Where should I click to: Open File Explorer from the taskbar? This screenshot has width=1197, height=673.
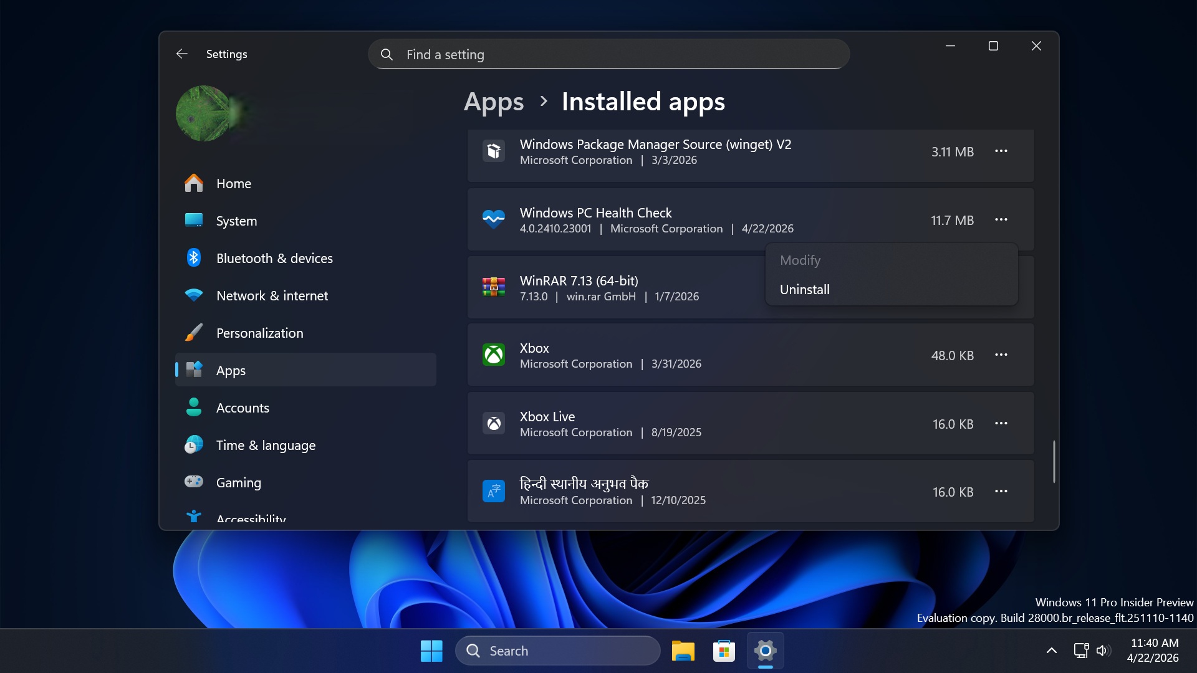coord(683,650)
